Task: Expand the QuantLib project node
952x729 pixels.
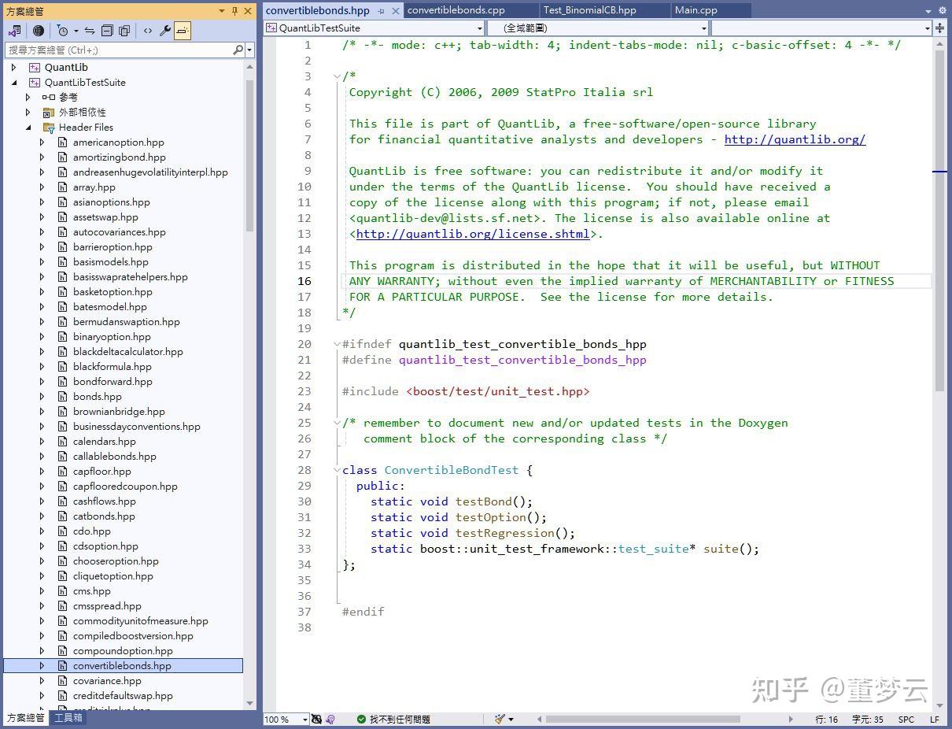Action: point(14,68)
